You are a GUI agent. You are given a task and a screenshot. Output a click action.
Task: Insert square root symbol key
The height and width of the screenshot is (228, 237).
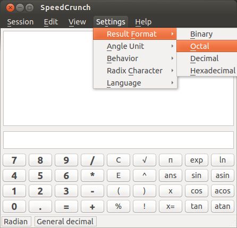[x=145, y=160]
